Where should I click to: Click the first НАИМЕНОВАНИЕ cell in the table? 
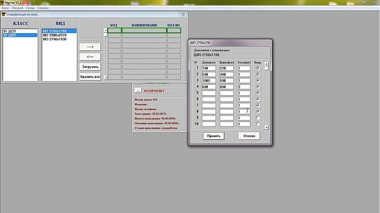(144, 30)
